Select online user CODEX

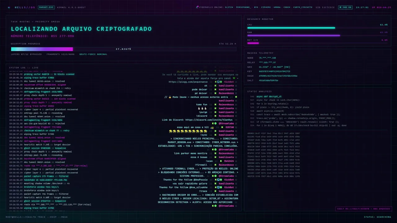coord(287,7)
